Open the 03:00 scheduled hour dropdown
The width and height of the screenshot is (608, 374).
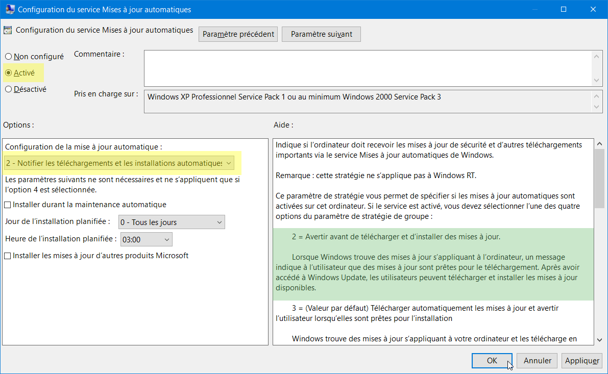coord(146,239)
